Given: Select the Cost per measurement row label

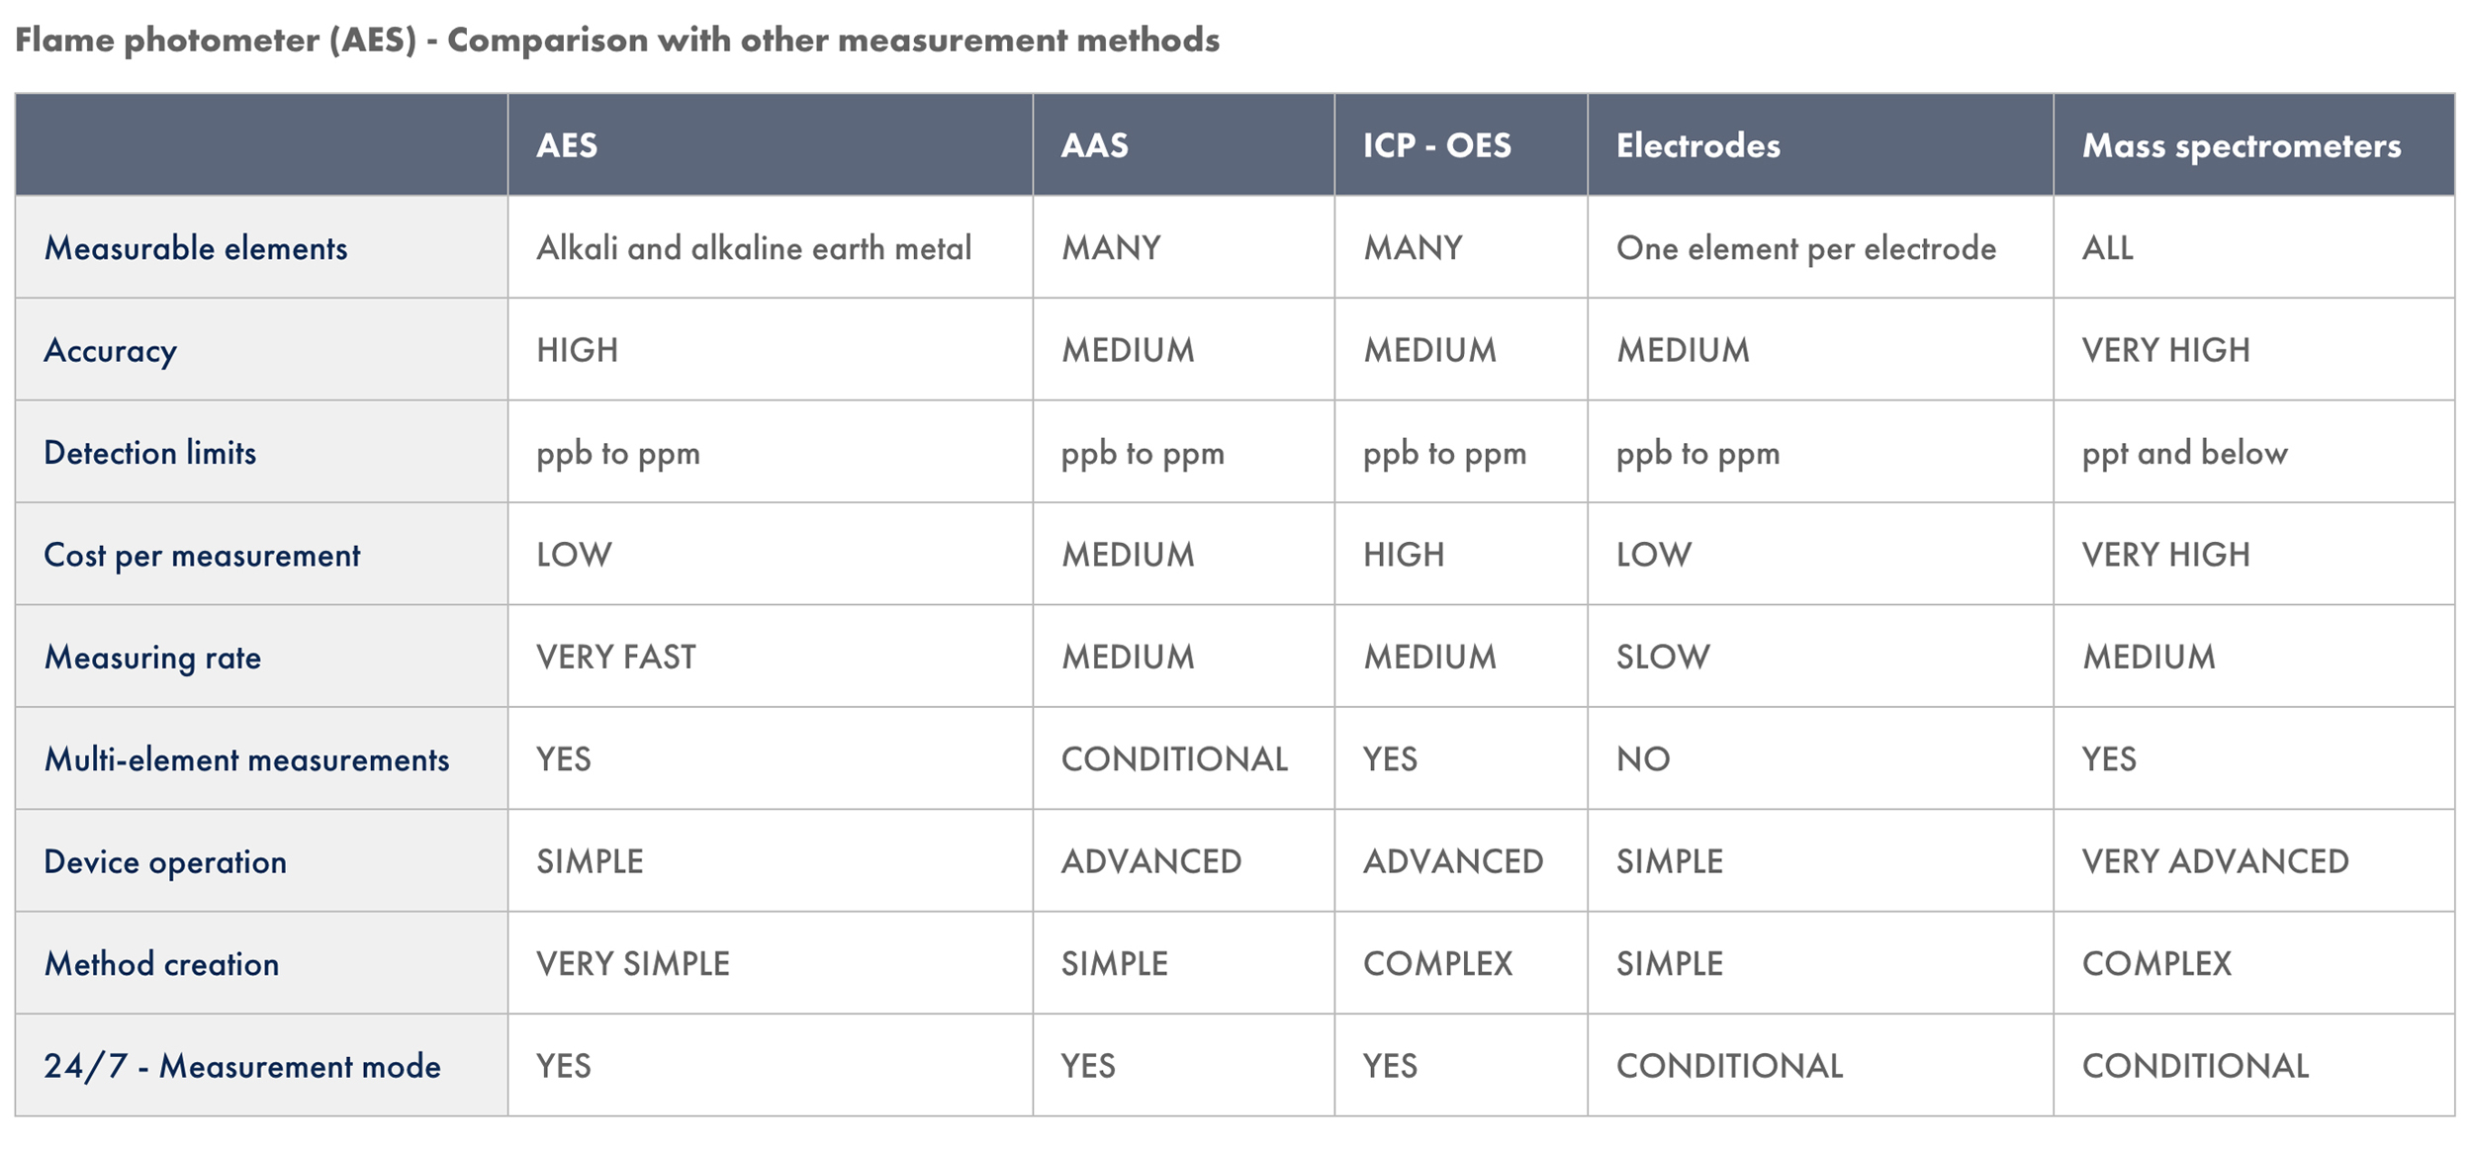Looking at the screenshot, I should 202,555.
